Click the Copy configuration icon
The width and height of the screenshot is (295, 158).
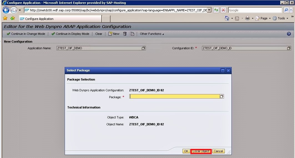[x=132, y=34]
